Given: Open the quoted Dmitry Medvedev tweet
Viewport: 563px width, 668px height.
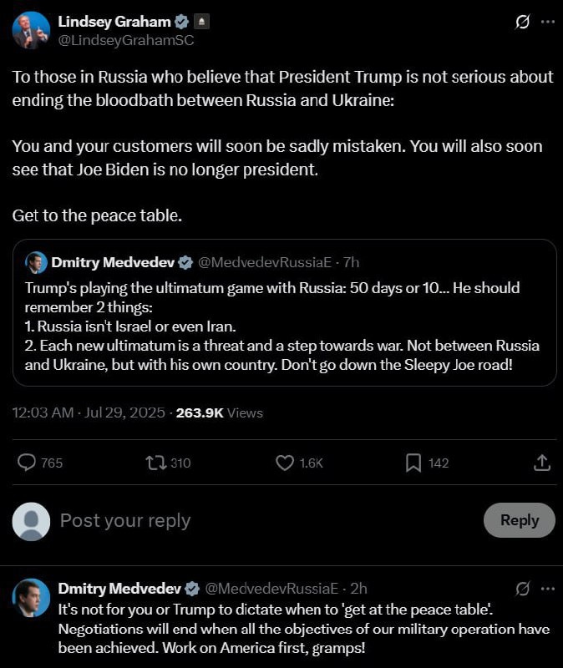Looking at the screenshot, I should tap(285, 312).
